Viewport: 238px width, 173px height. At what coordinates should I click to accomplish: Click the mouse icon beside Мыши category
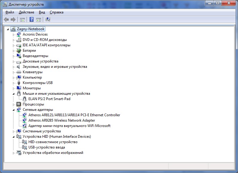pos(19,94)
